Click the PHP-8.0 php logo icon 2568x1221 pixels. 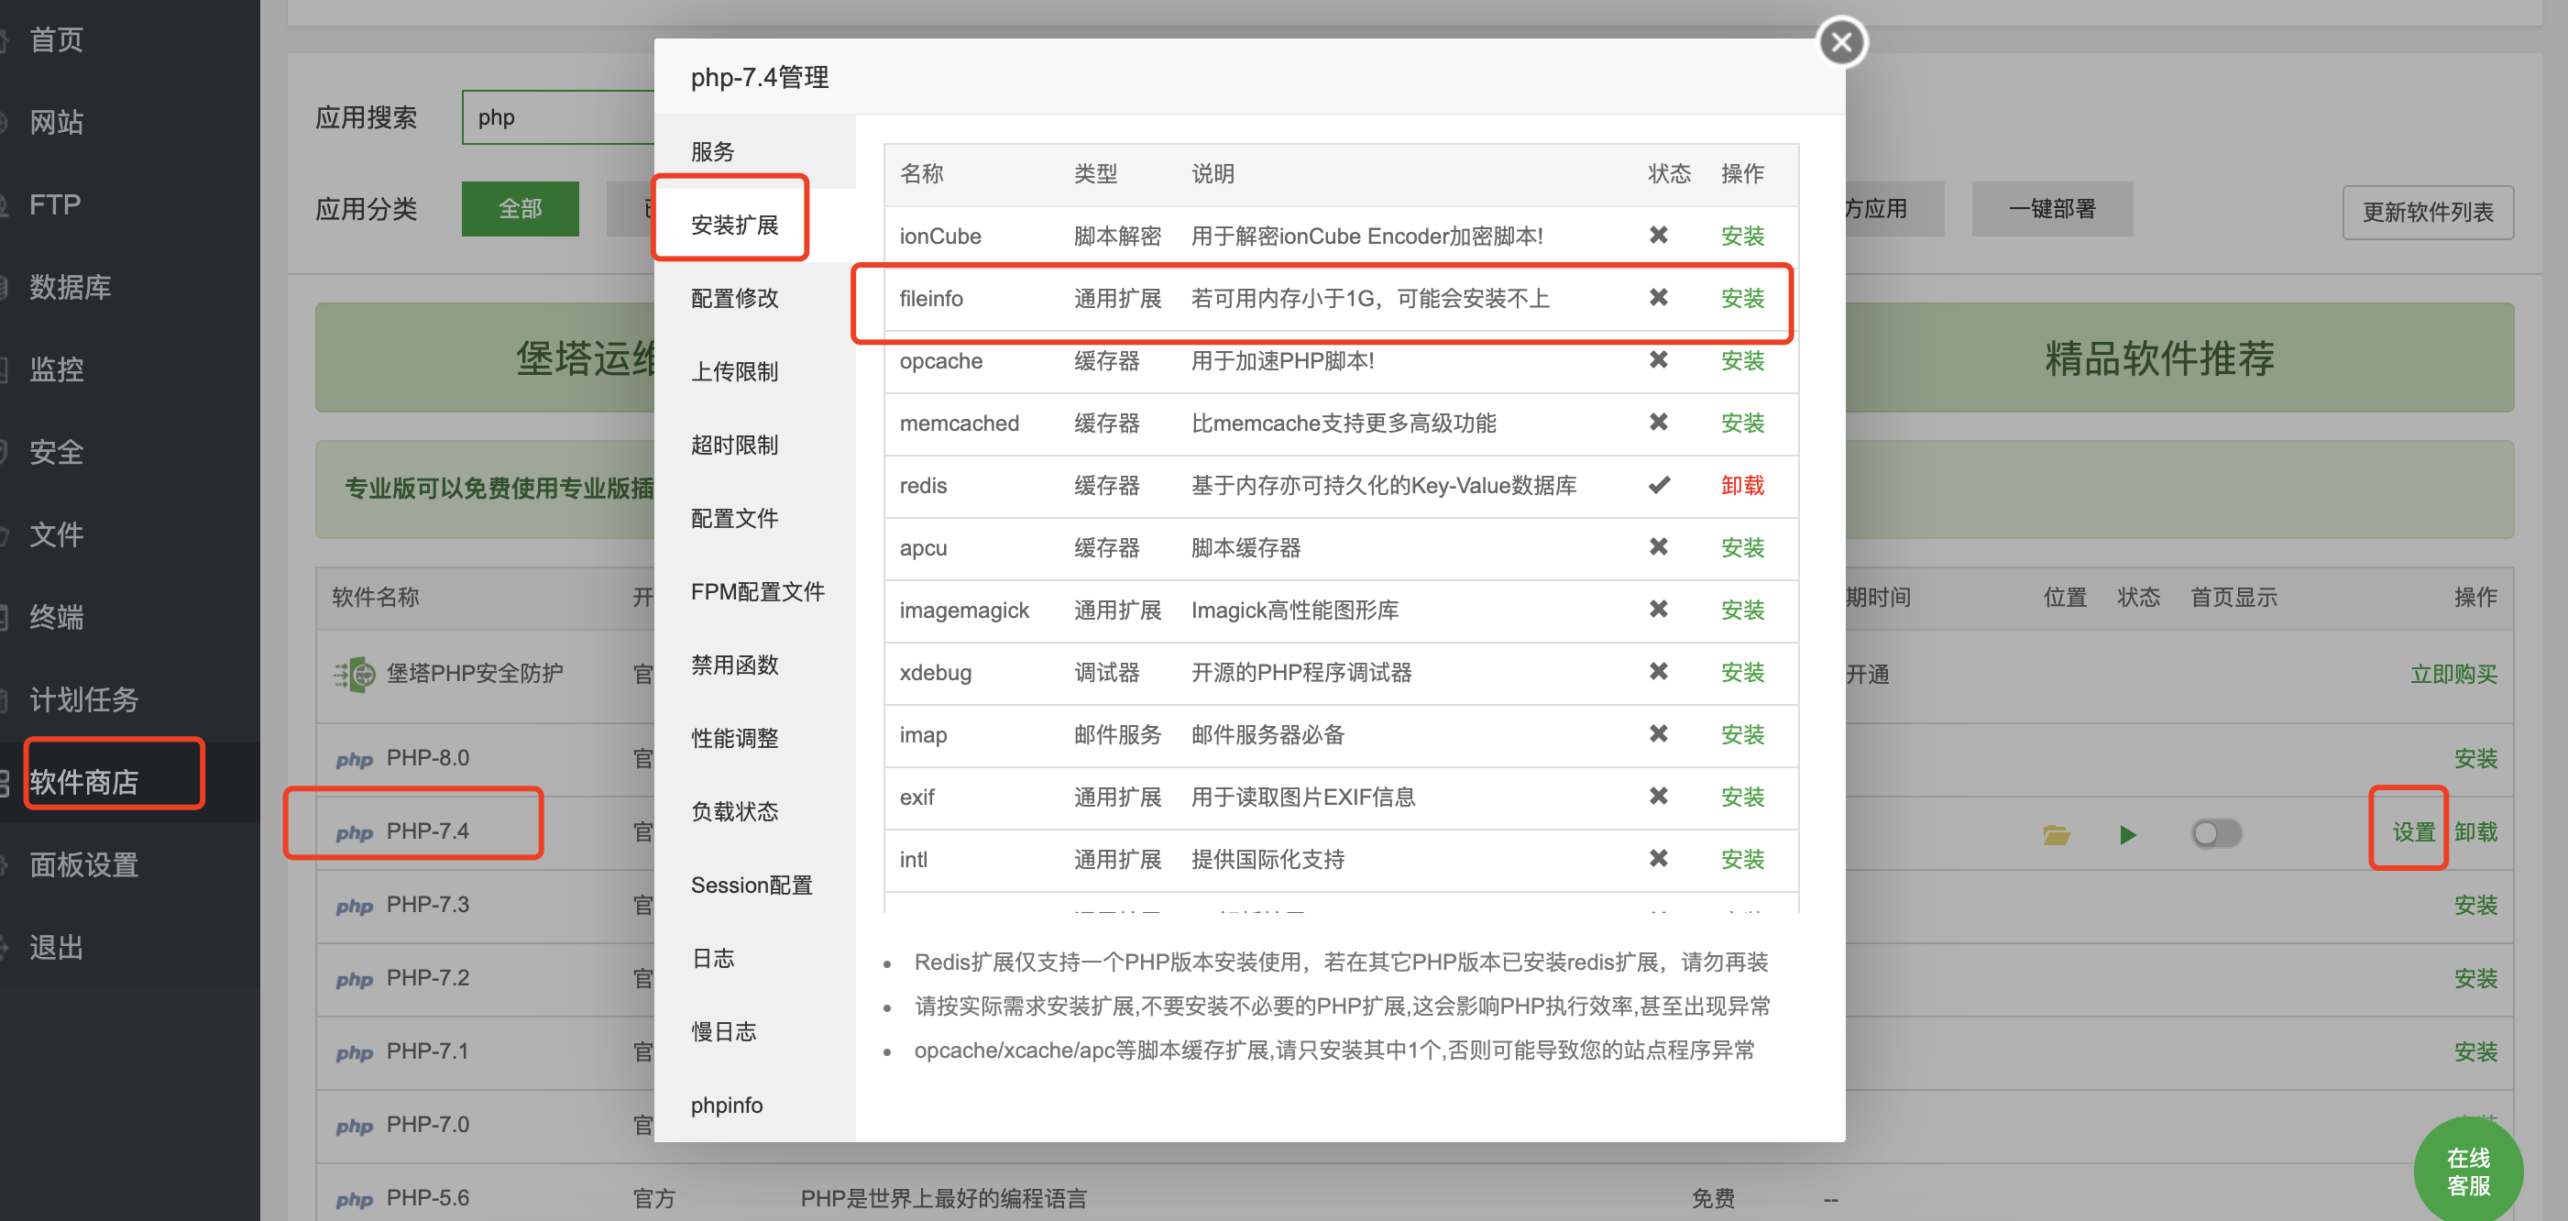[x=354, y=760]
